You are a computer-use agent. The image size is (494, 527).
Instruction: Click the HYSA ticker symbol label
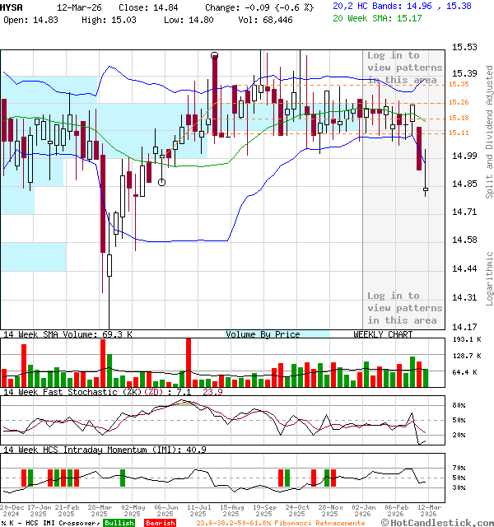(12, 6)
